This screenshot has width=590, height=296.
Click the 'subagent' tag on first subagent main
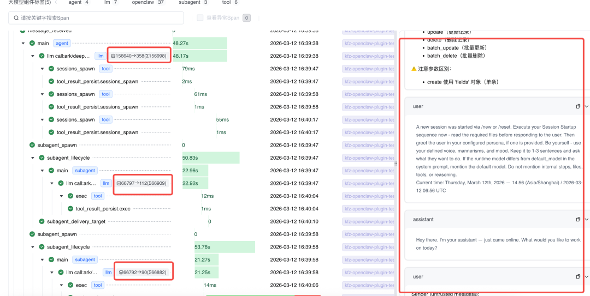85,171
